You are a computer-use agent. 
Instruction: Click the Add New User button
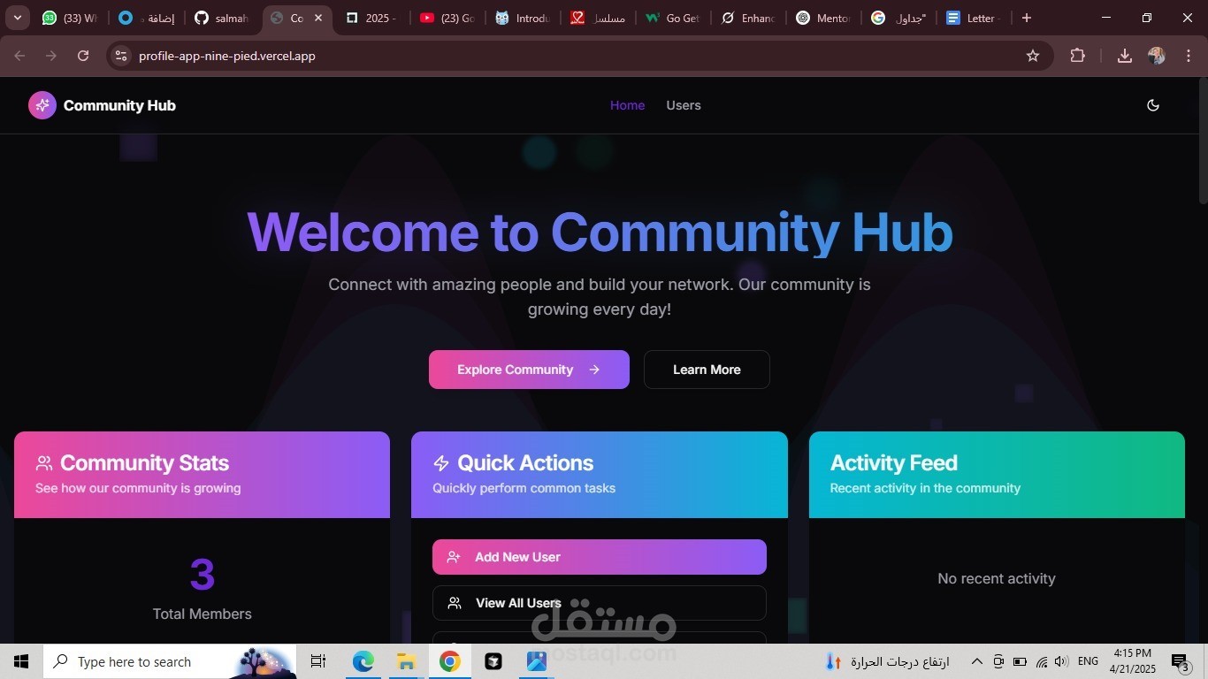point(600,557)
